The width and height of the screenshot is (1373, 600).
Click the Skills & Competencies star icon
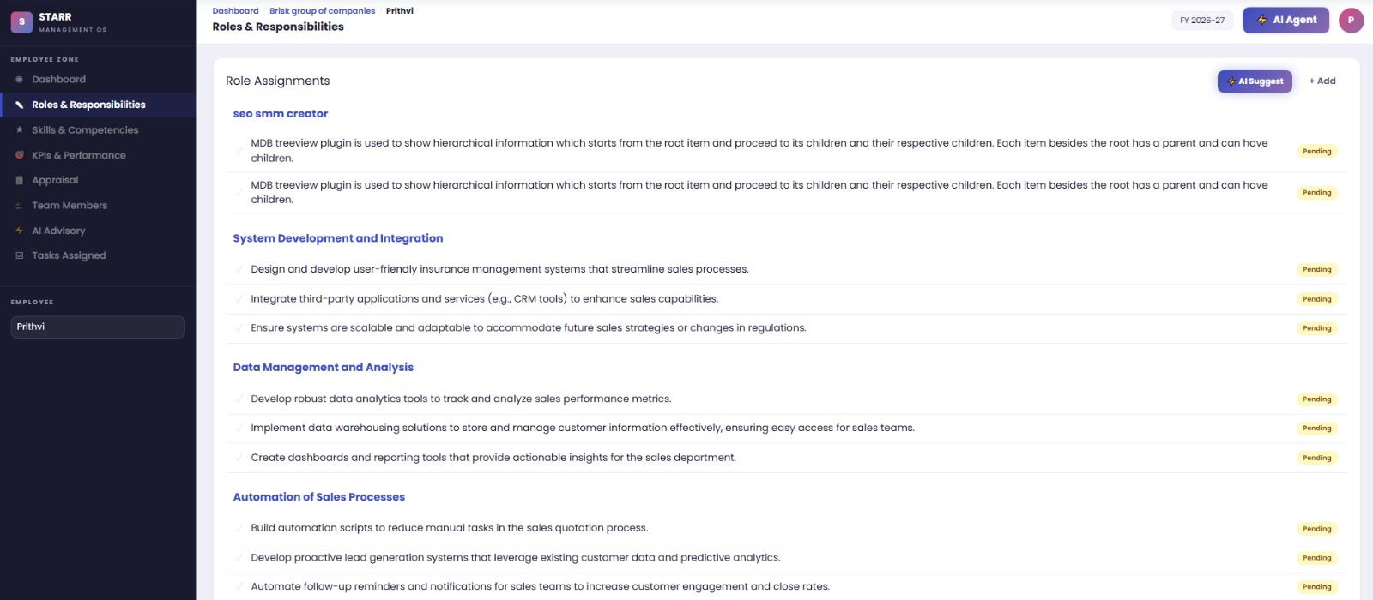19,130
